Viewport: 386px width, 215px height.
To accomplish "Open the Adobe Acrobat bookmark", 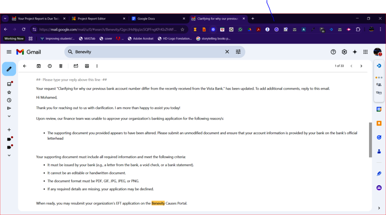I will tap(141, 39).
